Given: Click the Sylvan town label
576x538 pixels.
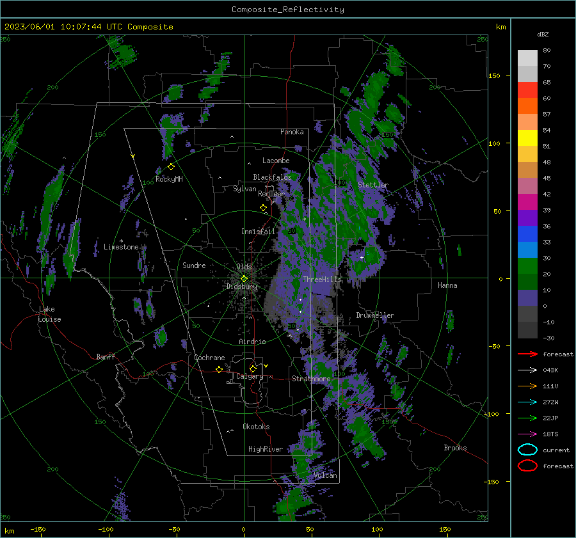Looking at the screenshot, I should click(x=244, y=189).
